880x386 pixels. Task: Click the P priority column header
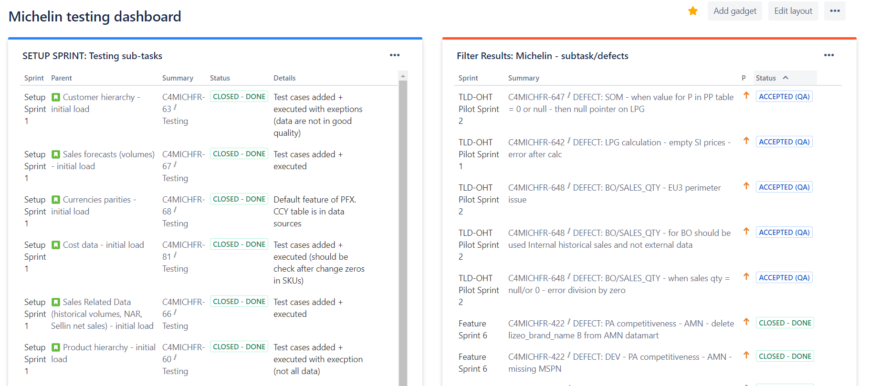pyautogui.click(x=744, y=78)
